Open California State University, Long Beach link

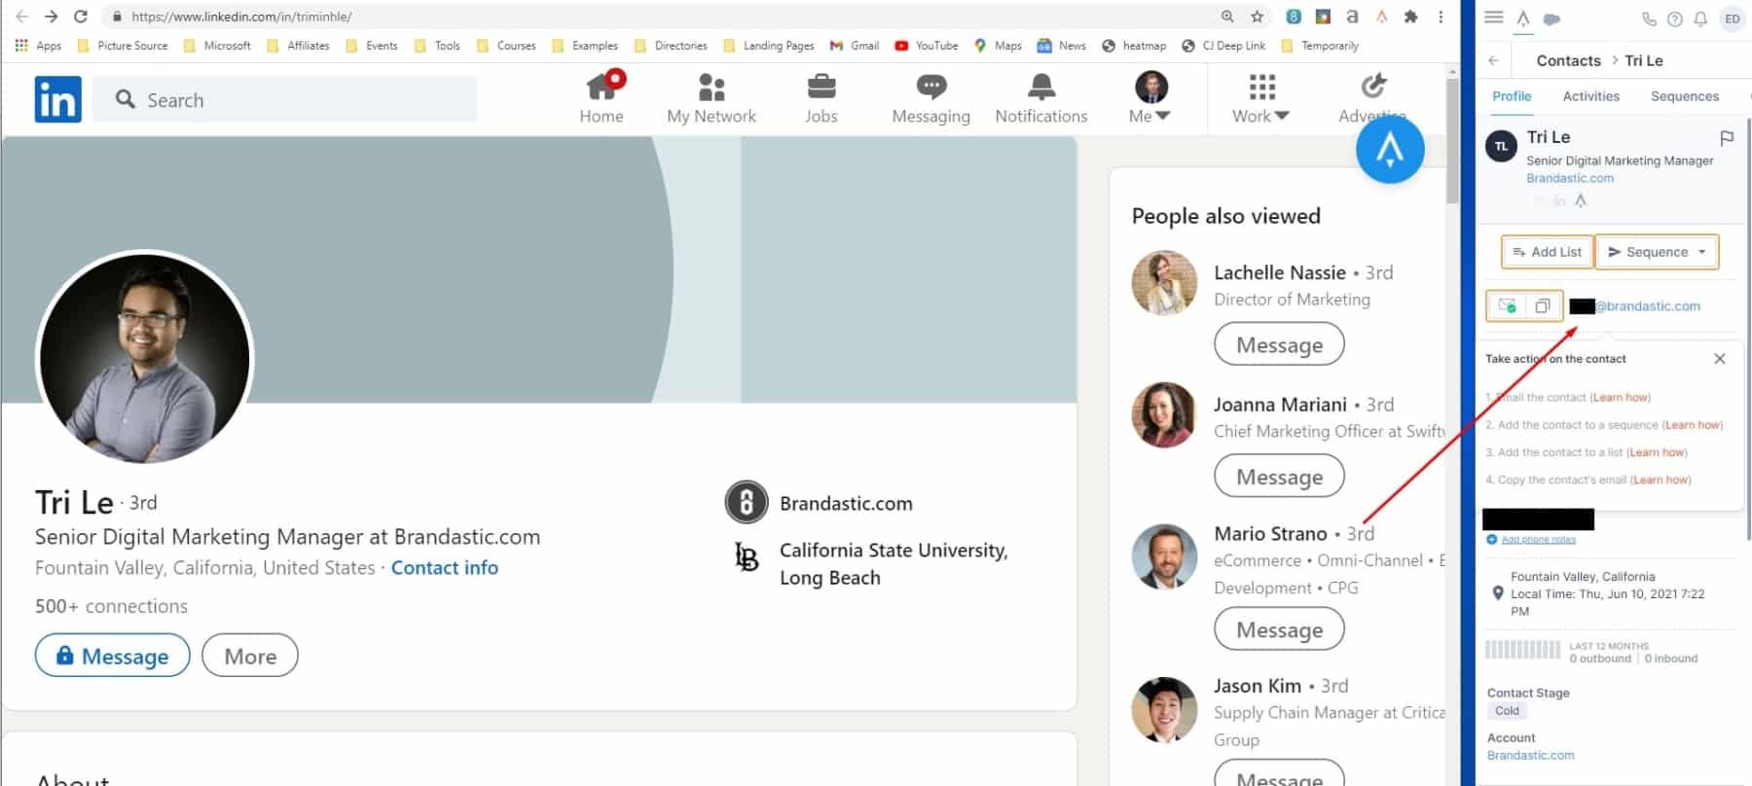click(x=893, y=563)
